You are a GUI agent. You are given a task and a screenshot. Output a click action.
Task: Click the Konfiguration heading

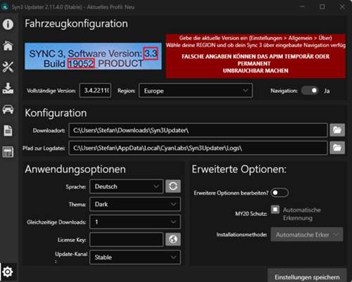[56, 113]
